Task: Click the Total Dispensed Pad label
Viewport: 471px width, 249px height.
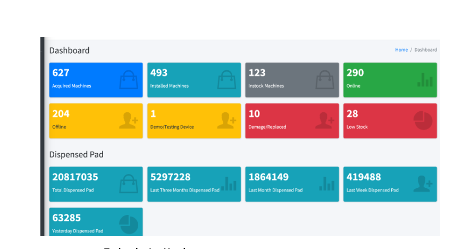Action: (73, 190)
